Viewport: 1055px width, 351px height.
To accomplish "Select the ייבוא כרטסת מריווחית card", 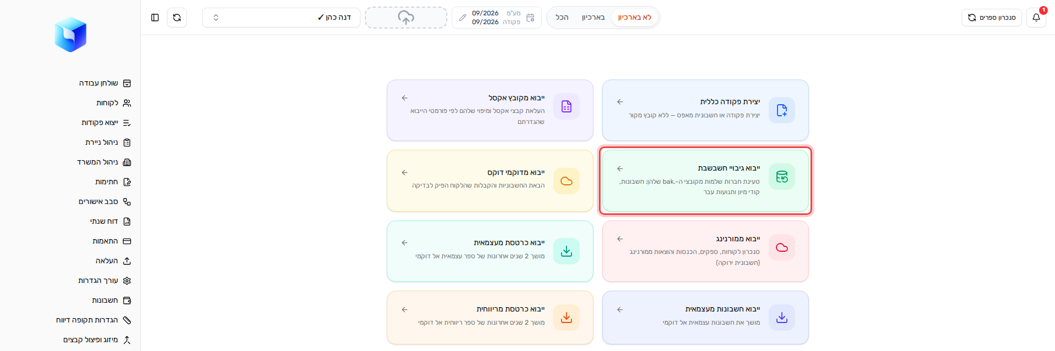I will click(x=490, y=318).
